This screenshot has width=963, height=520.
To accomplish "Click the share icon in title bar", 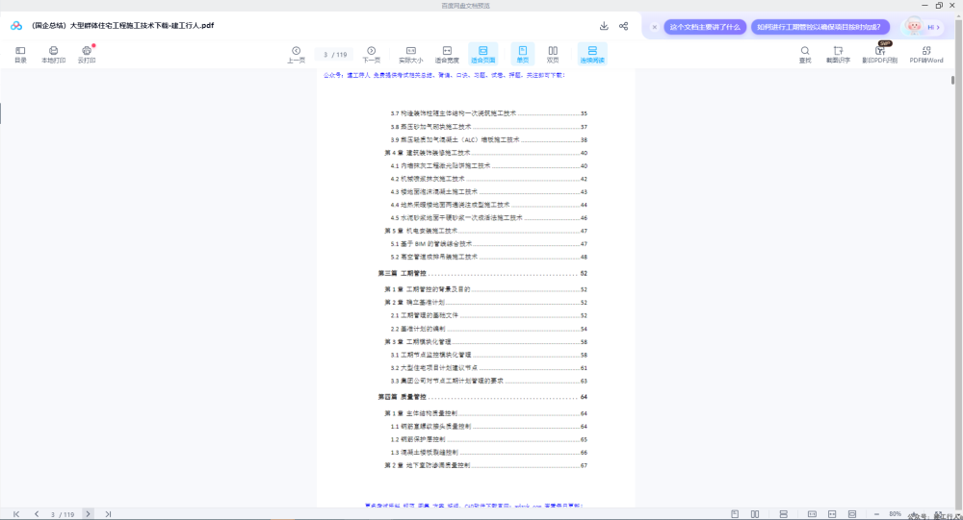I will (623, 26).
